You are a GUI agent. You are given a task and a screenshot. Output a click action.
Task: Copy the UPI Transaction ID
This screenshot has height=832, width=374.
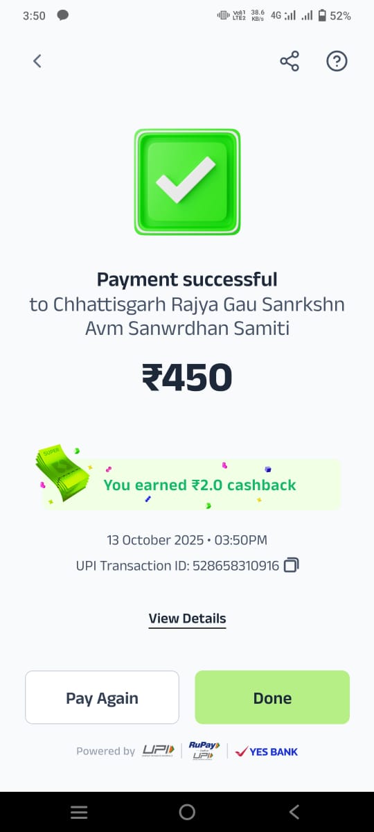[x=292, y=566]
